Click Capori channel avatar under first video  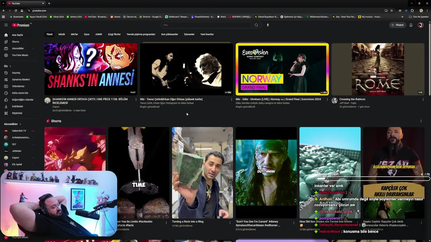click(x=47, y=100)
